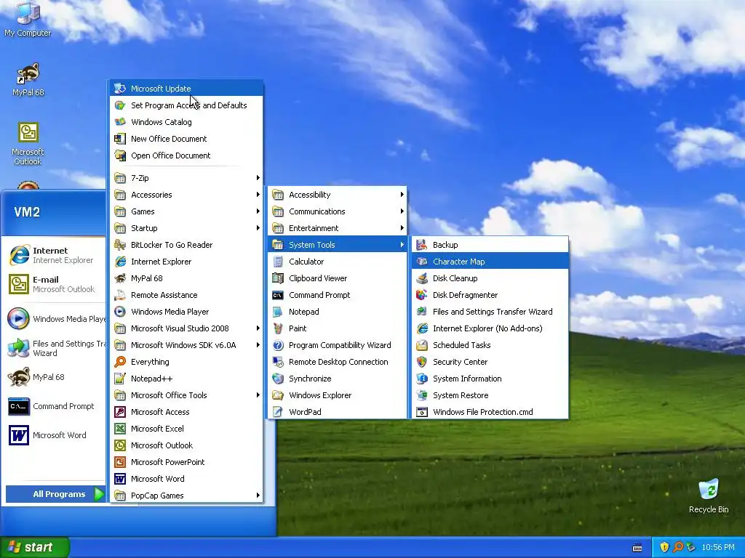This screenshot has width=745, height=558.
Task: Click the security shield tray icon
Action: point(664,547)
